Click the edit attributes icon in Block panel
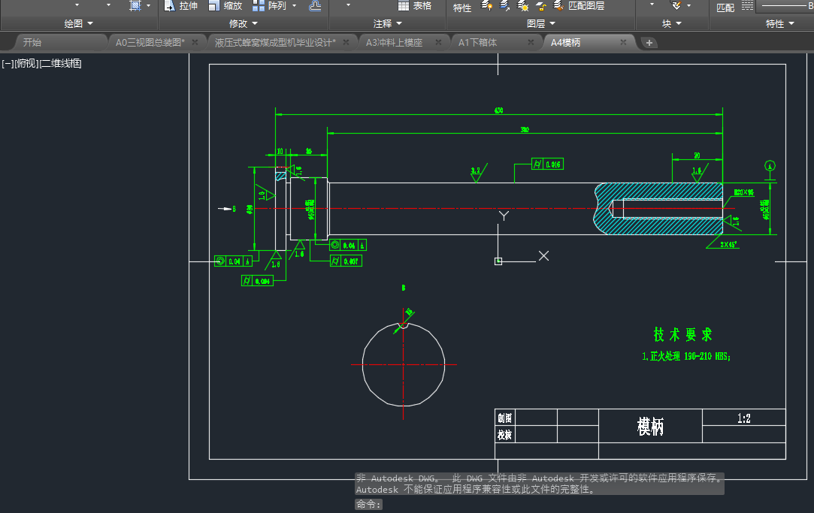The height and width of the screenshot is (513, 814). tap(676, 6)
